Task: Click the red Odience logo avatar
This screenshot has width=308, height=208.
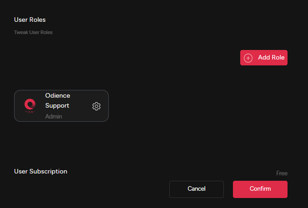Action: (30, 104)
